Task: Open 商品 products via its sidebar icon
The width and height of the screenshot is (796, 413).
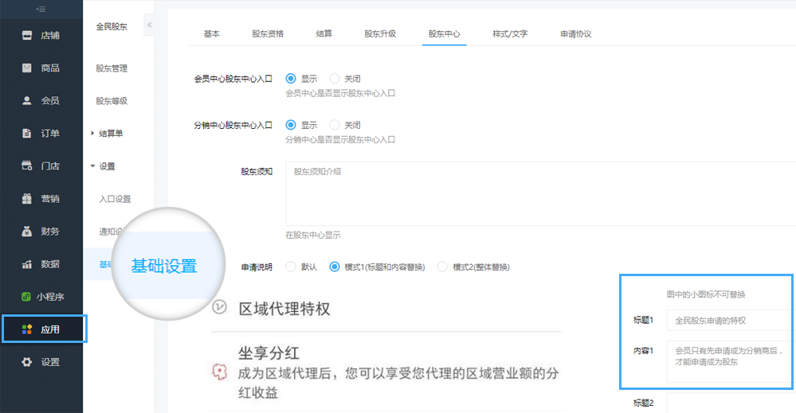Action: point(27,68)
